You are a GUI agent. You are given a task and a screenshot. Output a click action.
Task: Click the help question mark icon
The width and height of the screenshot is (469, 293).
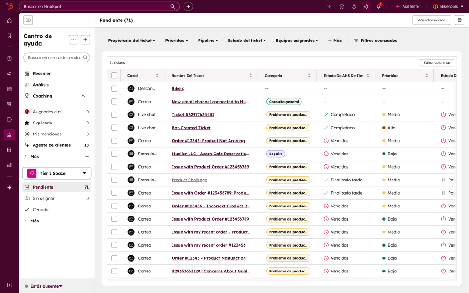tap(354, 7)
